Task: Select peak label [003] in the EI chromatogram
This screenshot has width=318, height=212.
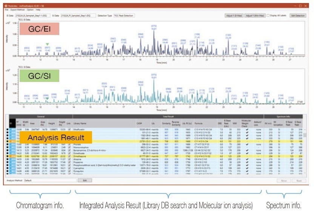Action: pyautogui.click(x=27, y=48)
